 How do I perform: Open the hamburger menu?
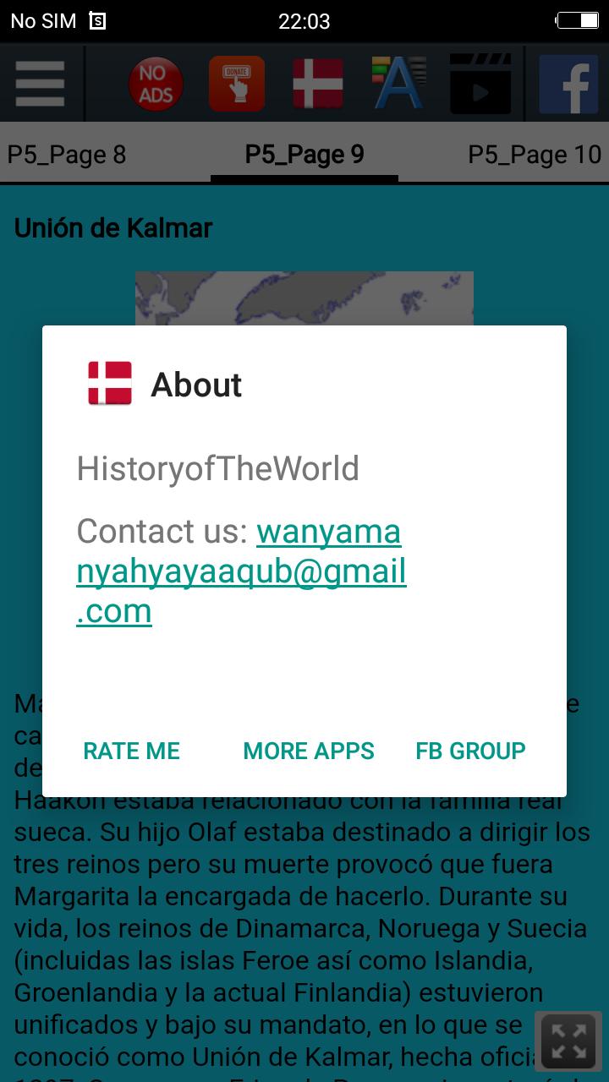pyautogui.click(x=40, y=84)
